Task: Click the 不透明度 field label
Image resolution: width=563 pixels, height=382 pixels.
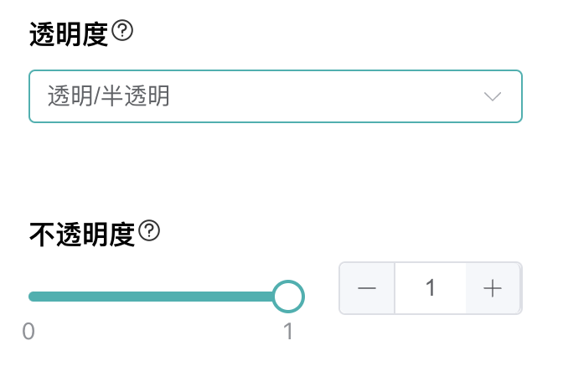Action: pos(82,233)
